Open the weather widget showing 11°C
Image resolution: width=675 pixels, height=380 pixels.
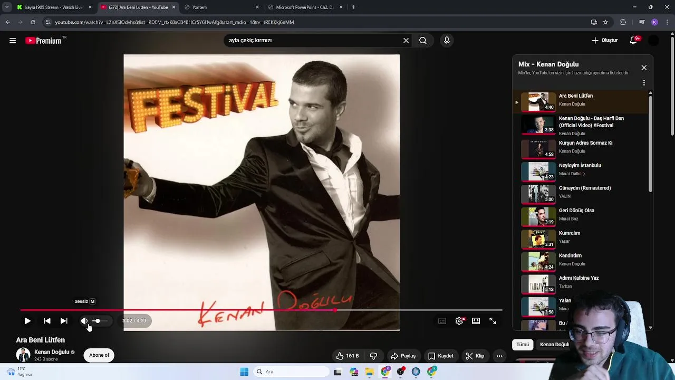click(19, 372)
